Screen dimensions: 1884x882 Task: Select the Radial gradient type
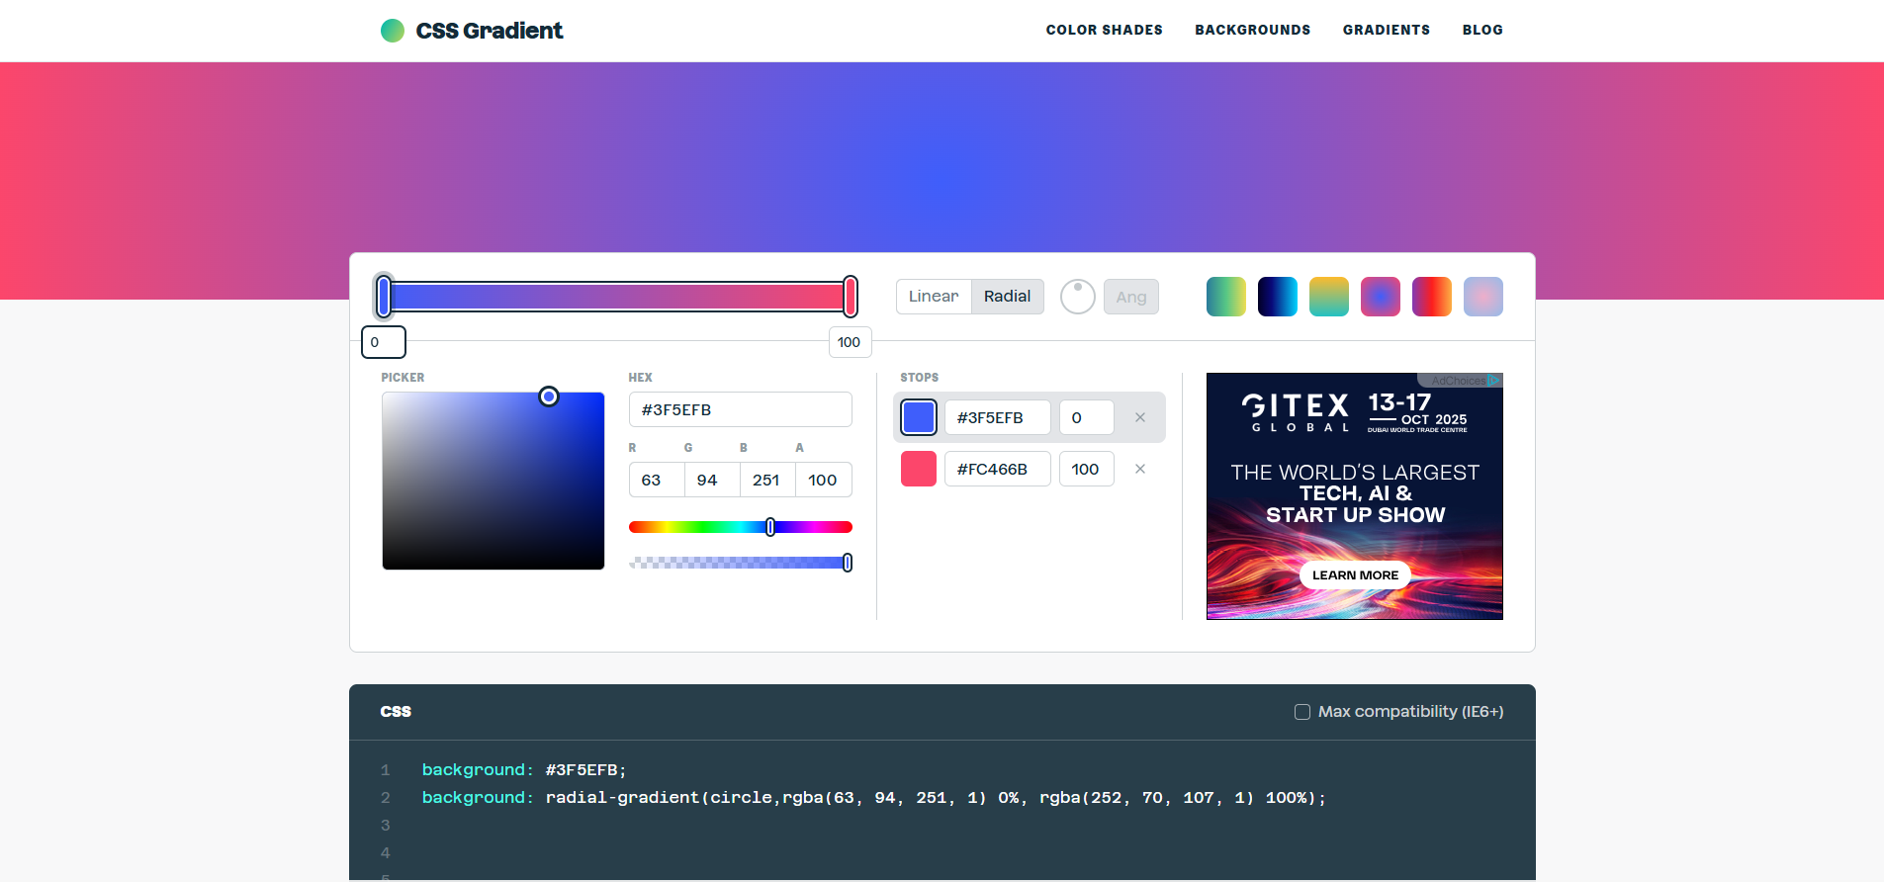pos(1007,297)
